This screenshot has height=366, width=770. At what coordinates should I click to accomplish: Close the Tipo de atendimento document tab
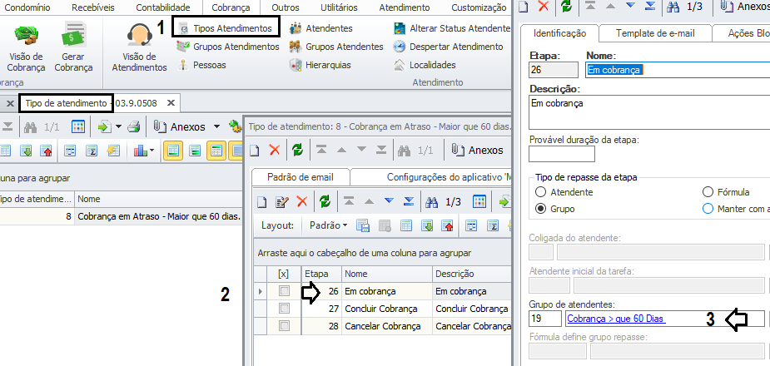(x=171, y=103)
